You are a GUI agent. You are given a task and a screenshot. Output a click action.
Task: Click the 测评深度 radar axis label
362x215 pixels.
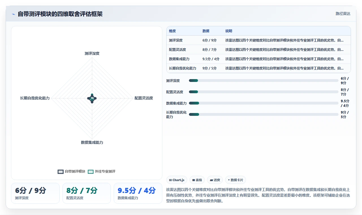pyautogui.click(x=92, y=53)
